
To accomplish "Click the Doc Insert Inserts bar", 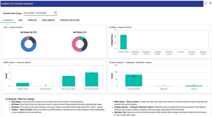I will [91, 80].
